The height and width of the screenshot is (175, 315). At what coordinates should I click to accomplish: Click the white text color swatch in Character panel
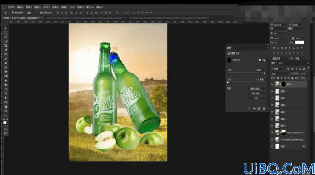click(x=299, y=43)
